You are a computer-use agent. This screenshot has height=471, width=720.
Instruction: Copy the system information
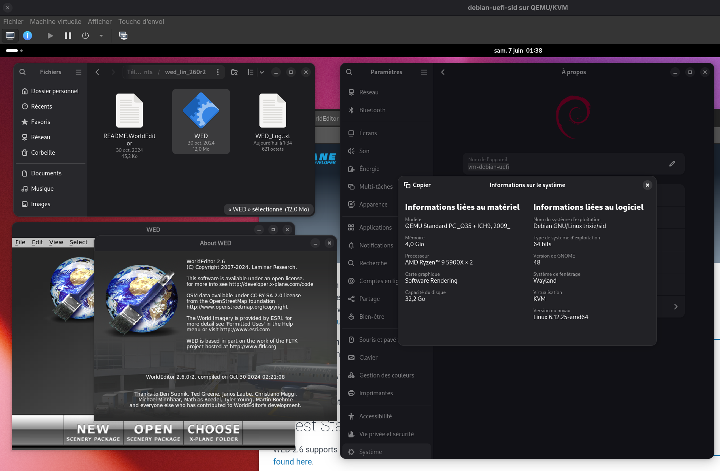click(x=417, y=185)
